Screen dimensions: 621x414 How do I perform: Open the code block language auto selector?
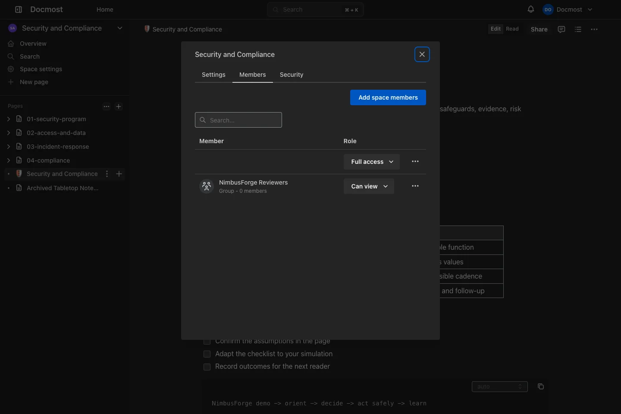[500, 386]
